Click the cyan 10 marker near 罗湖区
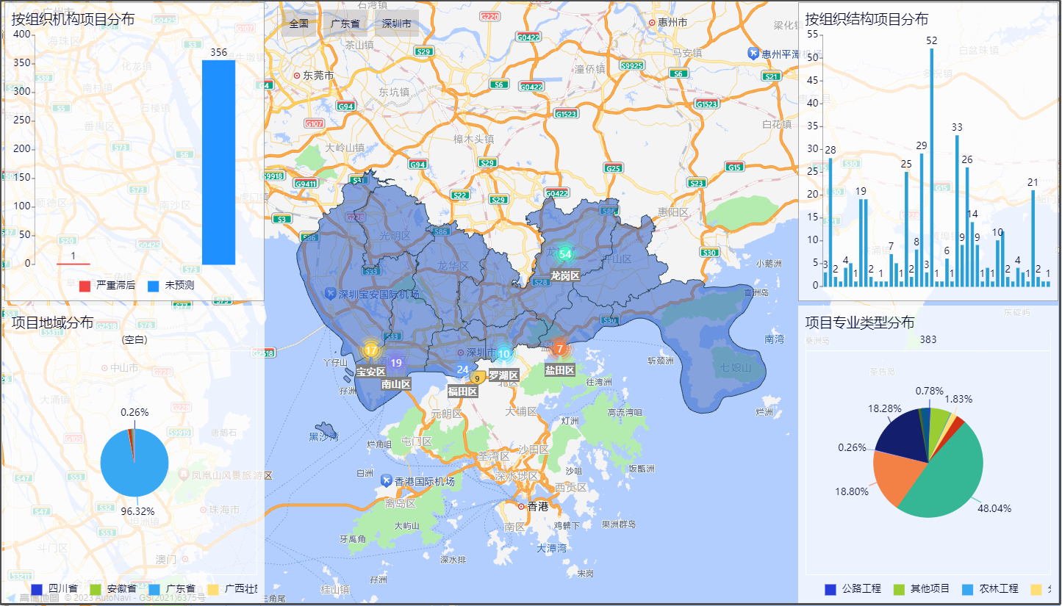1062x606 pixels. [504, 354]
